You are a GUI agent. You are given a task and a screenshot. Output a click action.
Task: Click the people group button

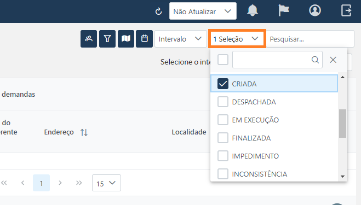(x=89, y=39)
